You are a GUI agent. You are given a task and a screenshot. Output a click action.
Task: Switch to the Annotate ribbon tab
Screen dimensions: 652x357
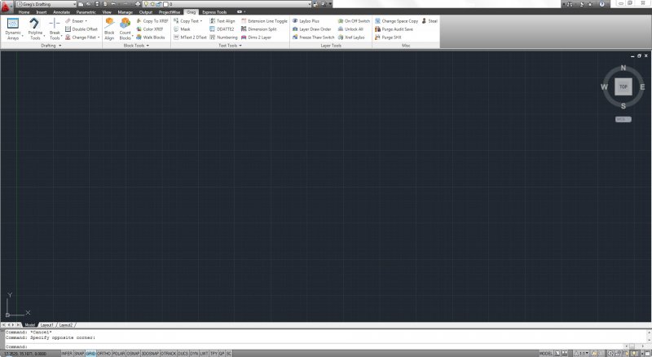(x=62, y=12)
